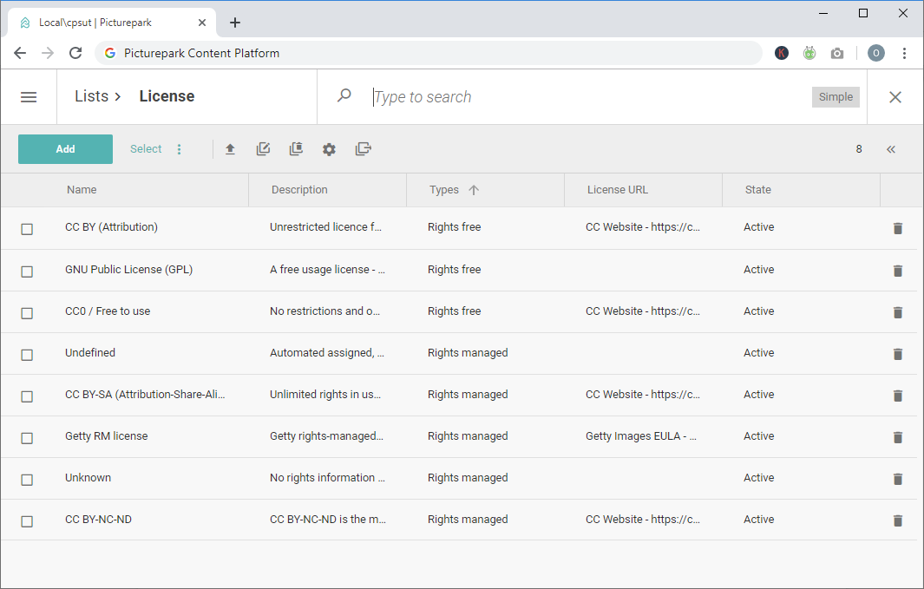This screenshot has width=924, height=589.
Task: Open the CC BY-NC-ND license name
Action: pos(98,519)
